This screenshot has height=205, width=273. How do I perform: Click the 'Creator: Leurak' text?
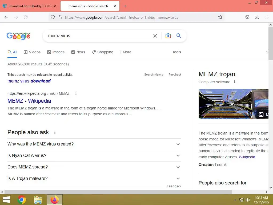[x=212, y=165]
